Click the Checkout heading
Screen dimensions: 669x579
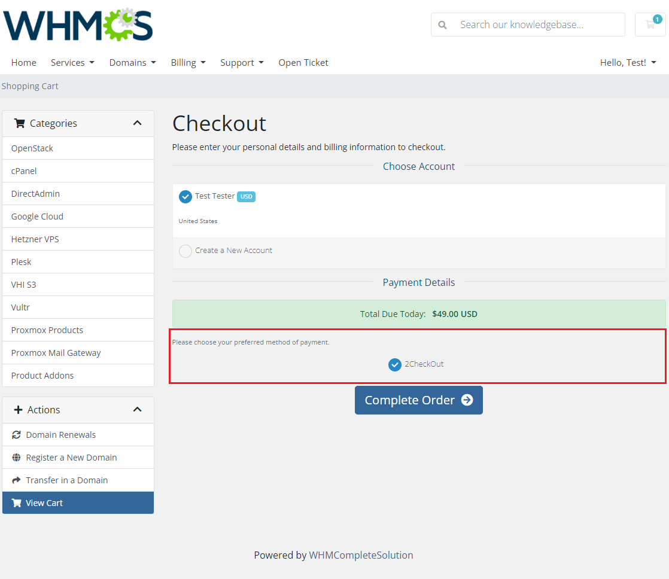[219, 124]
